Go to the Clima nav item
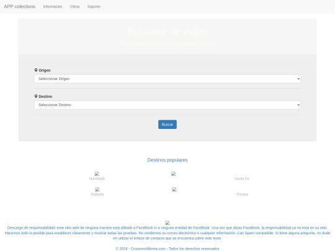The height and width of the screenshot is (251, 335). [74, 7]
